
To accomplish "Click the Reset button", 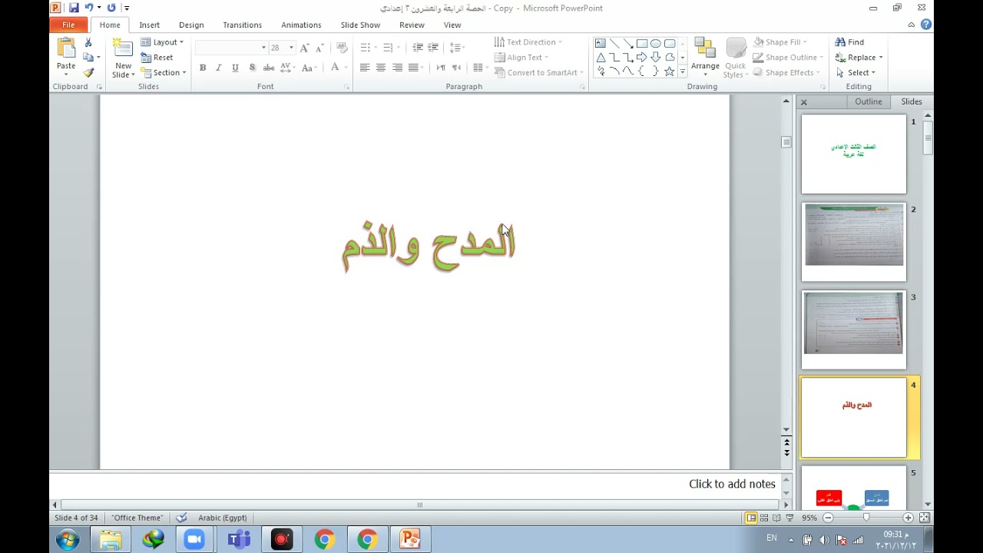I will 157,58.
